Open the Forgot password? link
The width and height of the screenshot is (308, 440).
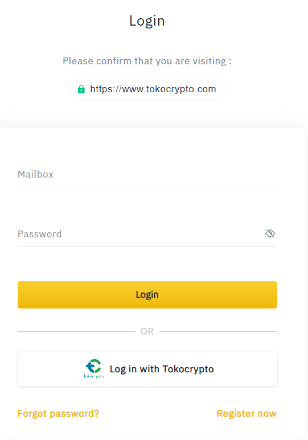[x=58, y=414]
